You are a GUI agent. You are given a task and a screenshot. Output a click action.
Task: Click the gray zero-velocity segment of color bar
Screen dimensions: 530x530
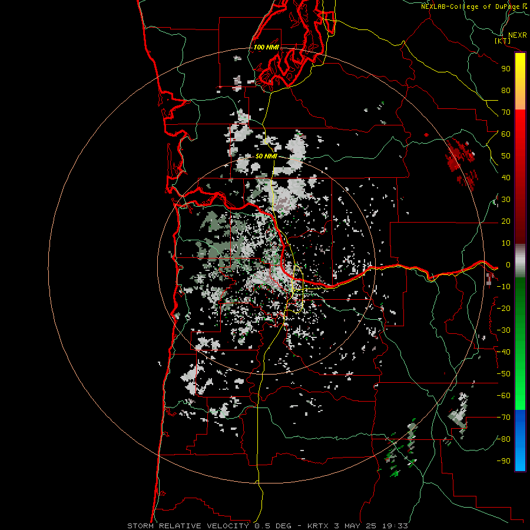point(520,261)
